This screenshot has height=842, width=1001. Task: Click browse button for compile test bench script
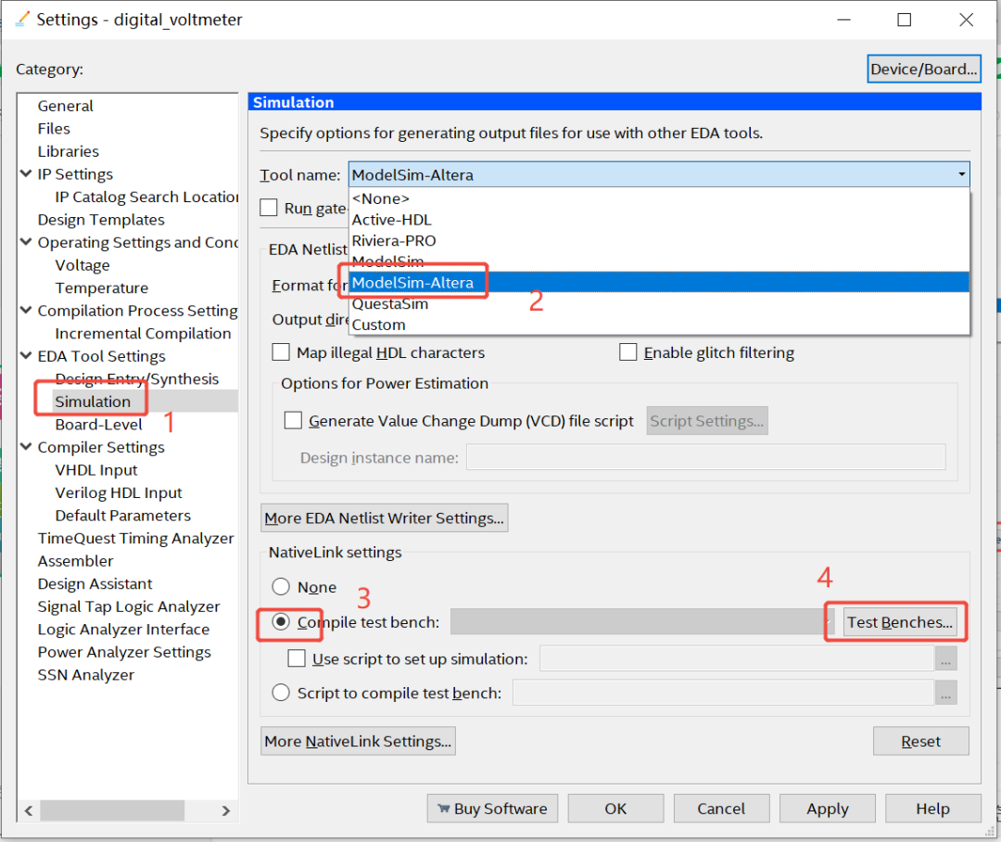pyautogui.click(x=945, y=693)
